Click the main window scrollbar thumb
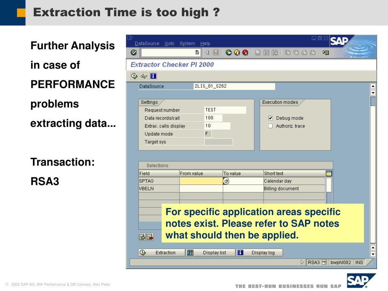This screenshot has height=291, width=388. 373,101
